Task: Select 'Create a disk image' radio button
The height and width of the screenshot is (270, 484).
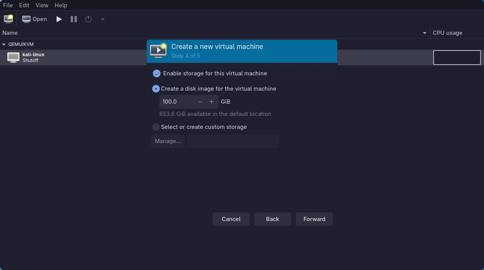Action: click(x=156, y=88)
